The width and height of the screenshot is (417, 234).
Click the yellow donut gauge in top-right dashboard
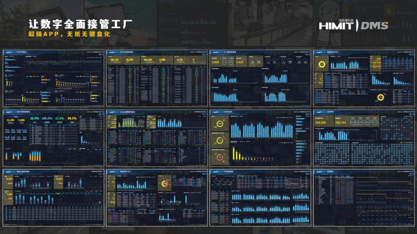pos(322,64)
